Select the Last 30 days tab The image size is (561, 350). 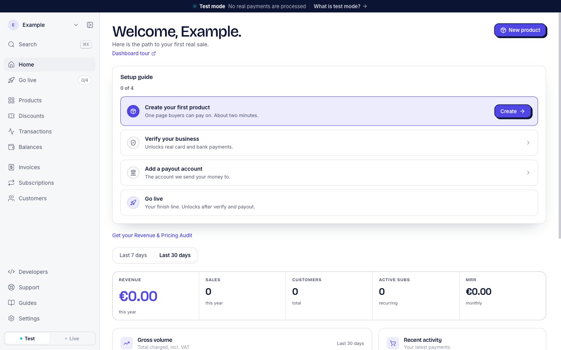coord(175,255)
